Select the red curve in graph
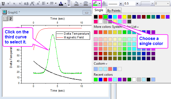This screenshot has height=99, width=171. point(61,28)
